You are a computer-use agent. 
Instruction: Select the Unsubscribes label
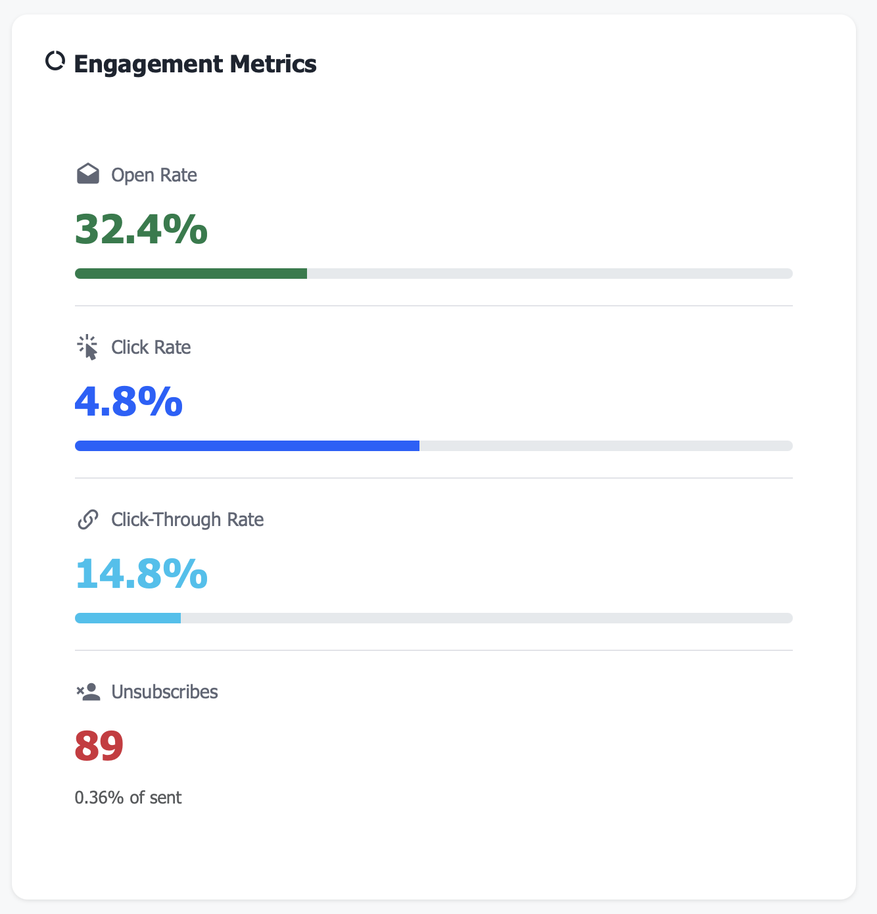(x=165, y=692)
